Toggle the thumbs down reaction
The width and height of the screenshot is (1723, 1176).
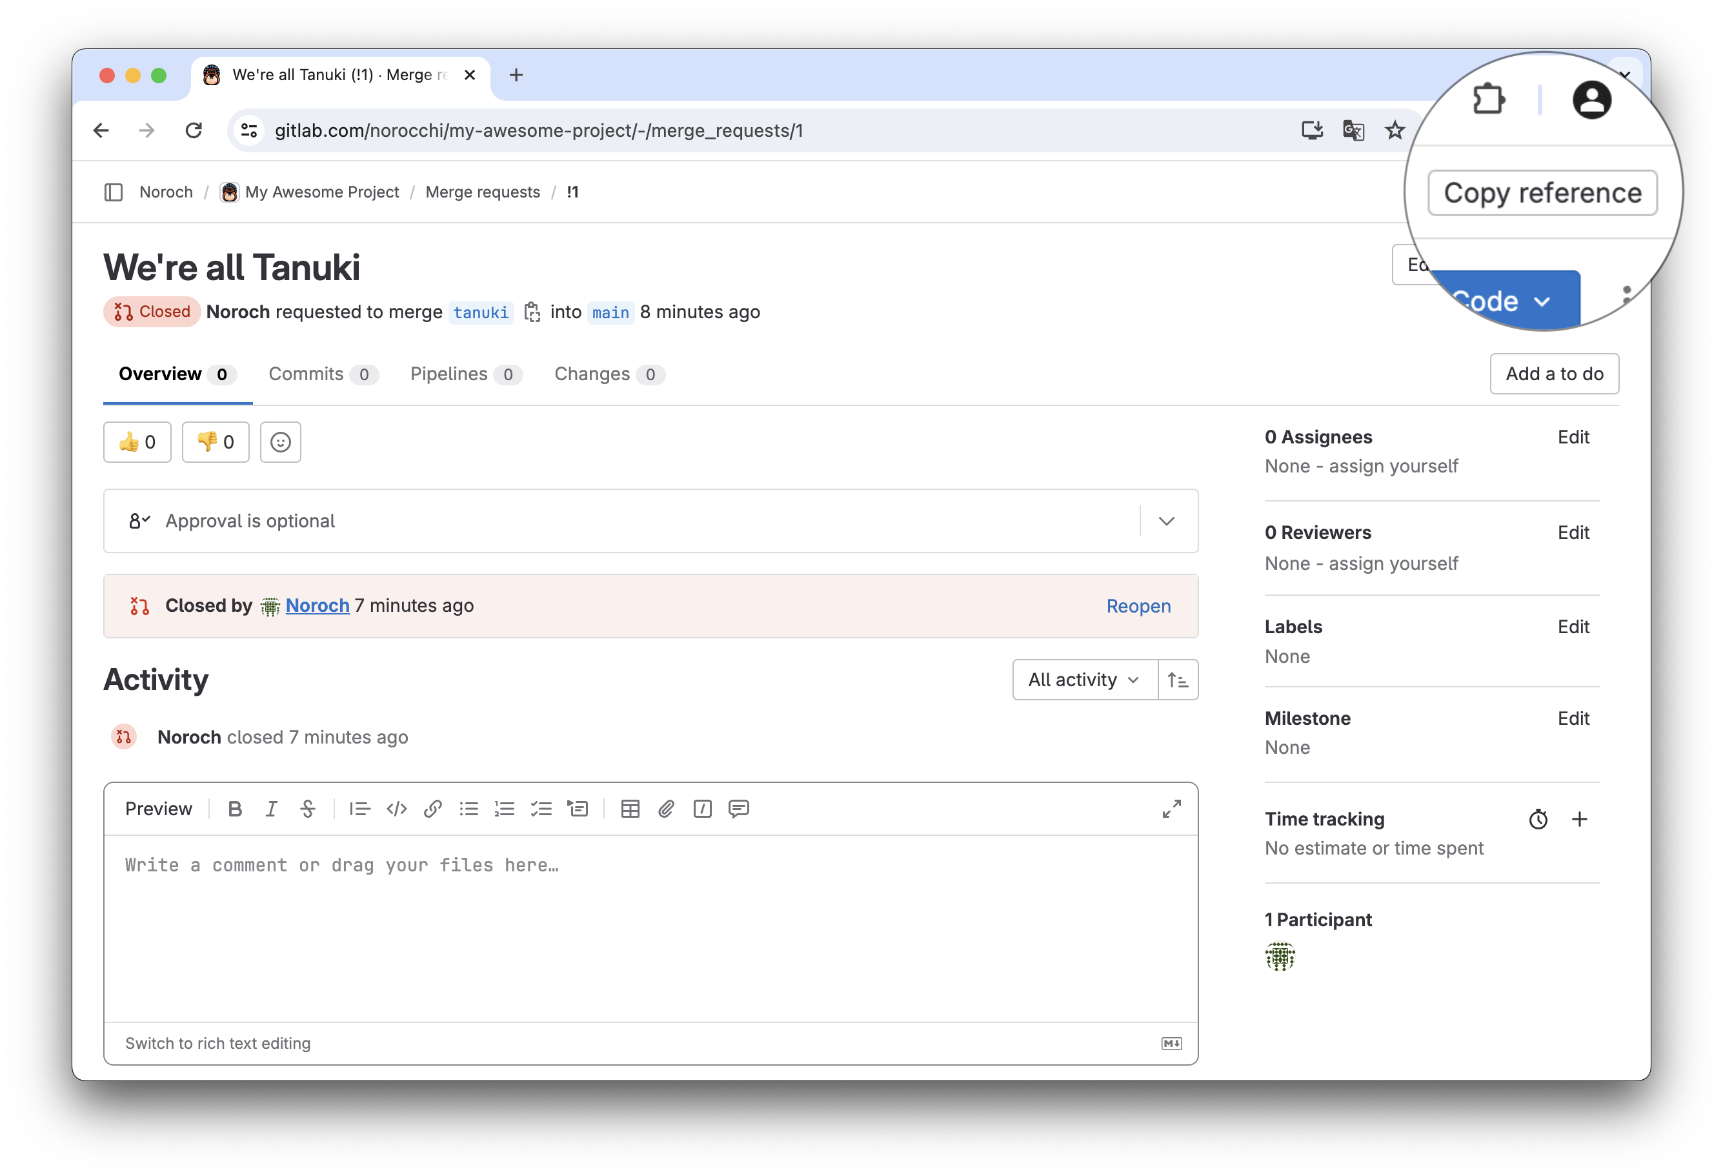click(215, 443)
